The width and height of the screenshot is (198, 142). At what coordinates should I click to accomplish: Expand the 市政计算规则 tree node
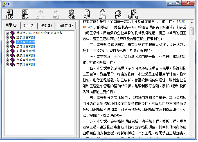[7, 65]
